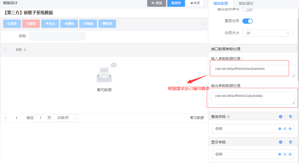Image resolution: width=299 pixels, height=163 pixels.
Task: Toggle the 是否显示序号 switch
Action: (x=247, y=10)
